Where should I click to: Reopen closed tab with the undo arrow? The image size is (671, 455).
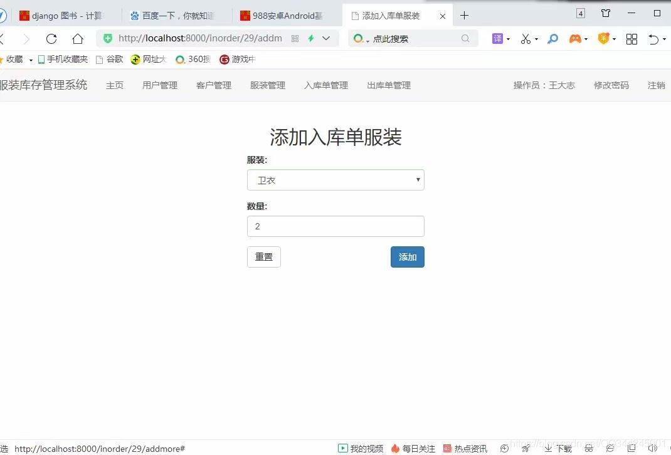point(655,38)
